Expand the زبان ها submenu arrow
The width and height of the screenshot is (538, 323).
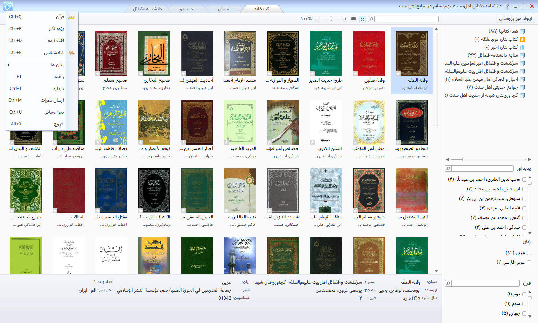[8, 65]
